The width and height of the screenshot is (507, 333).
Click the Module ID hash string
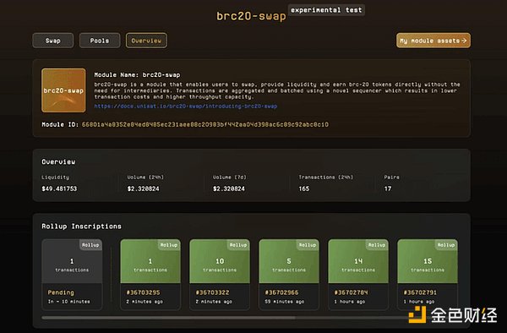(x=205, y=124)
